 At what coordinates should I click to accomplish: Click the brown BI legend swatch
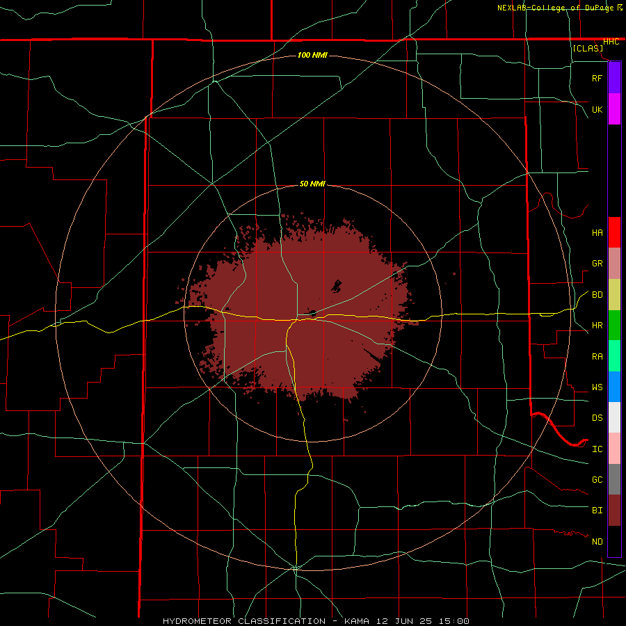[x=614, y=511]
